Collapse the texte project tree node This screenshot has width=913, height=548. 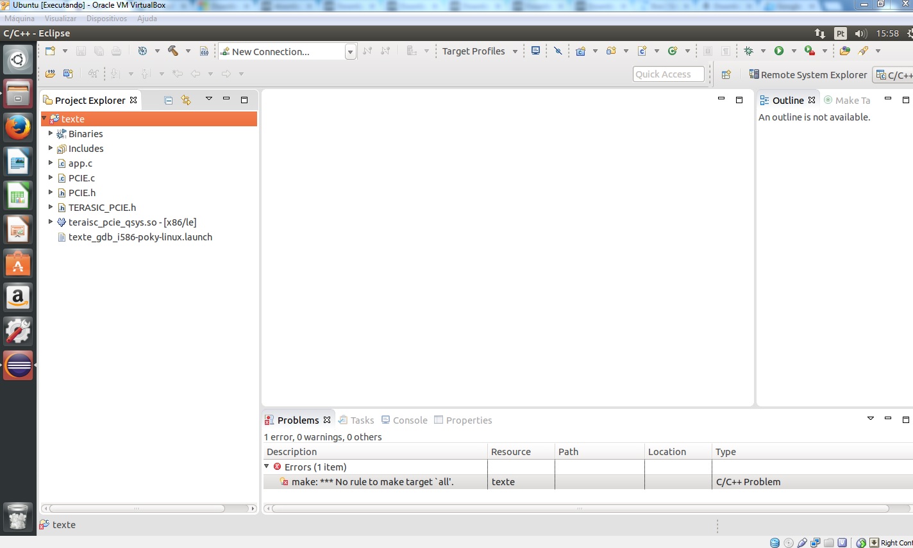[44, 119]
